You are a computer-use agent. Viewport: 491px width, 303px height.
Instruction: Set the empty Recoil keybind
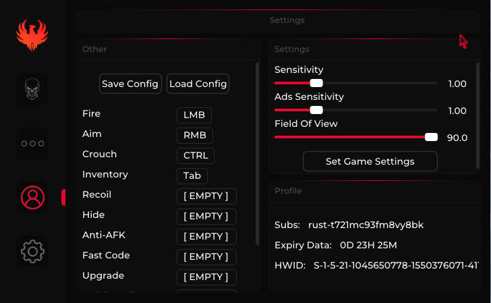(206, 196)
